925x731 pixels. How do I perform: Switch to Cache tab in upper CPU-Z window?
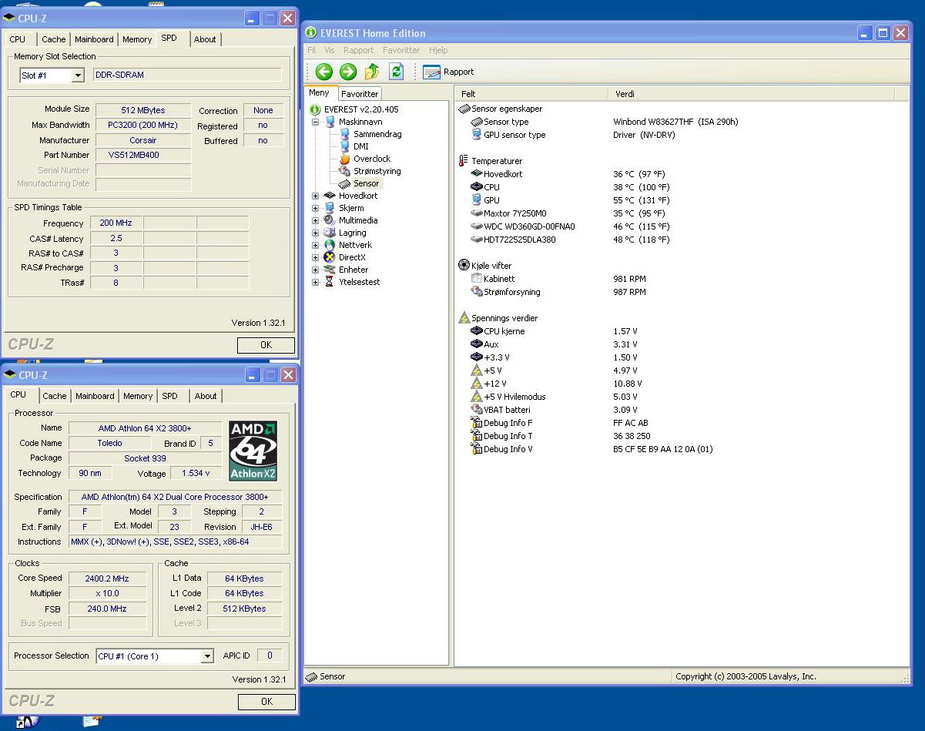click(54, 39)
